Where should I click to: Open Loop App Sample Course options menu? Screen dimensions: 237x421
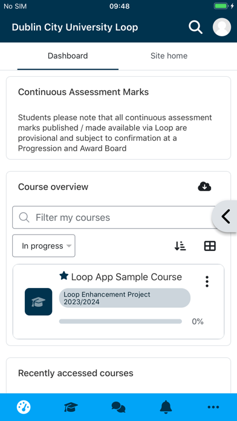tap(207, 281)
